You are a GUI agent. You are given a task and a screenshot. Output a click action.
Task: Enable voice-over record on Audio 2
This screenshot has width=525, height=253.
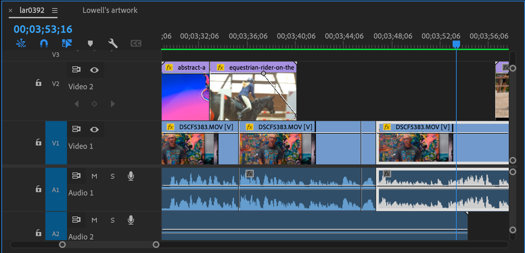click(x=131, y=220)
